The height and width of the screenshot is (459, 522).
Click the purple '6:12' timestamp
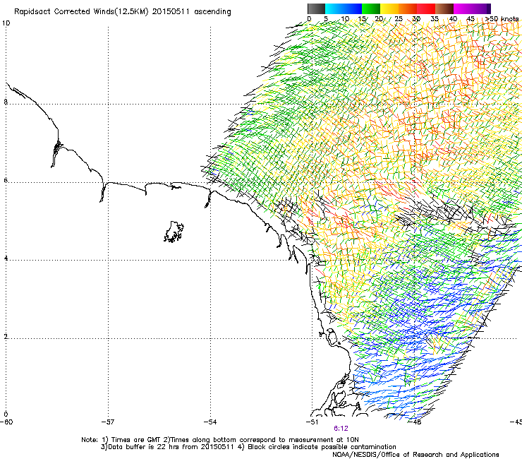point(341,429)
